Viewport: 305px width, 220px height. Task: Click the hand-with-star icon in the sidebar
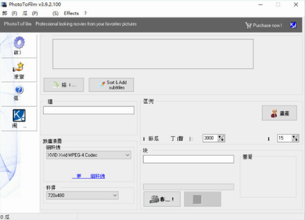(18, 67)
